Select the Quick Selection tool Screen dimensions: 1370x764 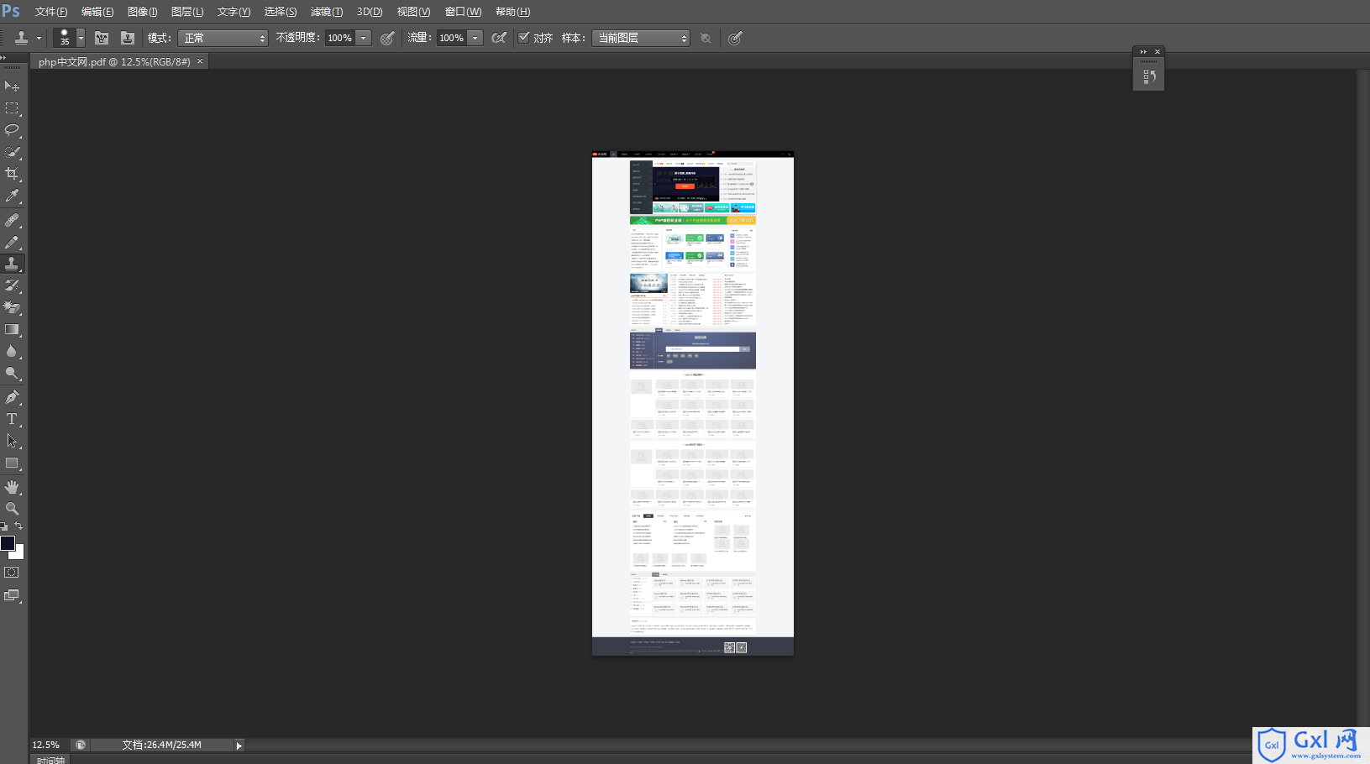(12, 152)
